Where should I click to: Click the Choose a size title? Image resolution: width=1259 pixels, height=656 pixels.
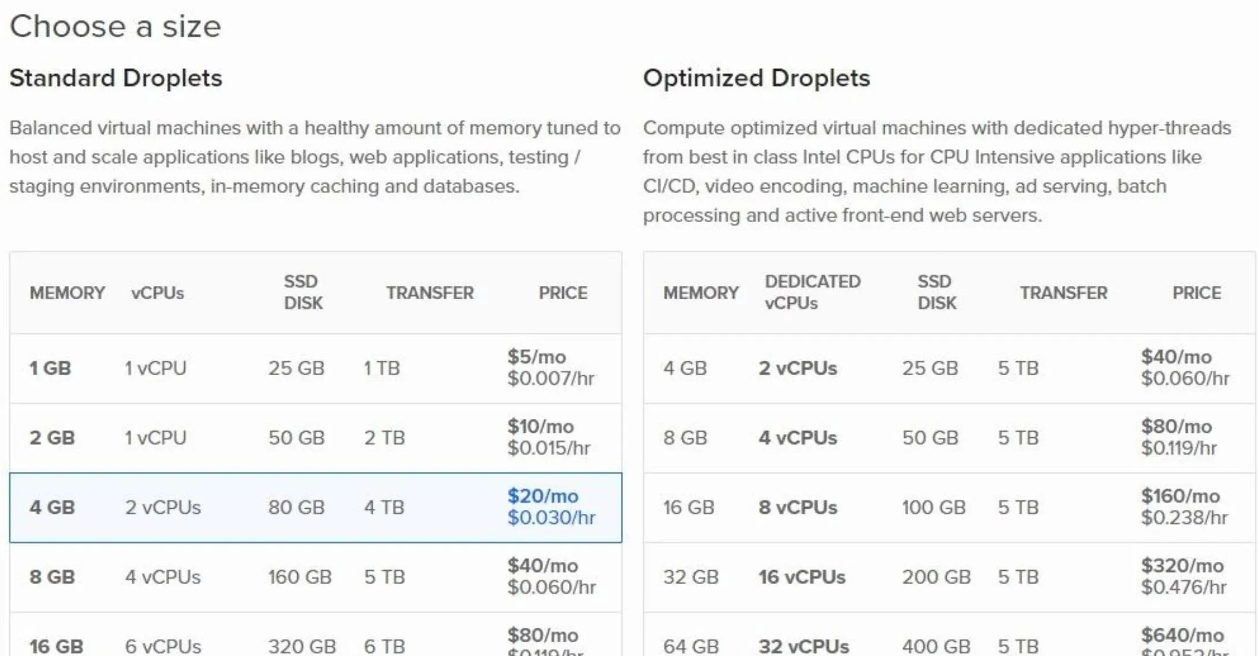point(115,26)
